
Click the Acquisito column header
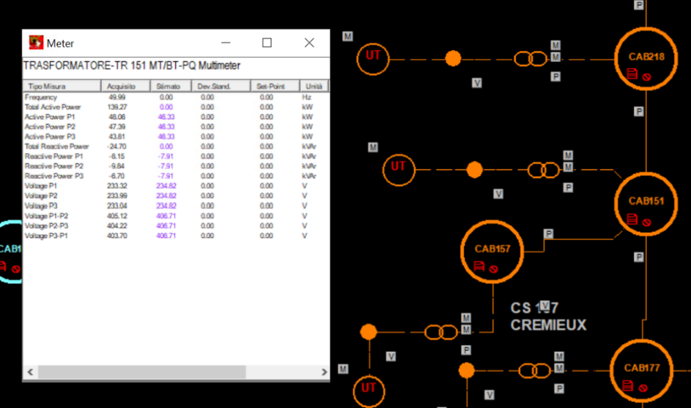tap(121, 86)
